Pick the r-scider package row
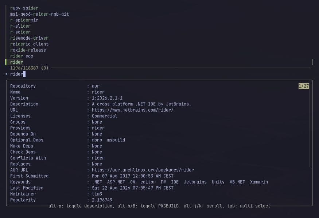Viewport: 319px width, 218px height. point(20,32)
